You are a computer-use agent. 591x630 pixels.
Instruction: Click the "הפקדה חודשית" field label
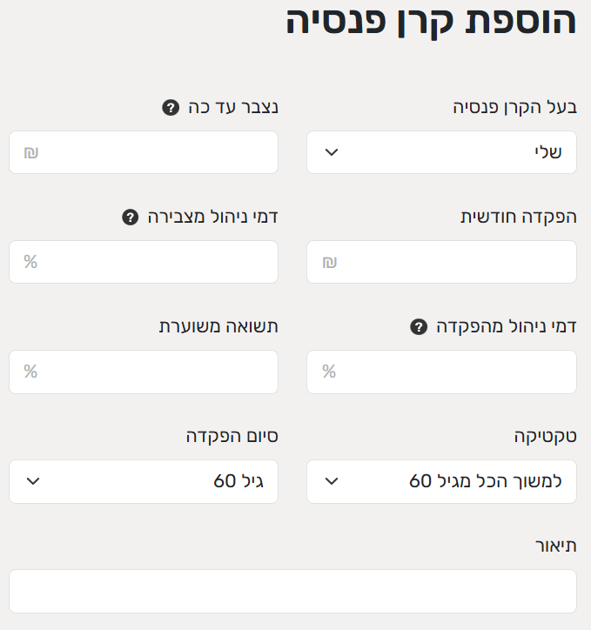click(x=519, y=218)
